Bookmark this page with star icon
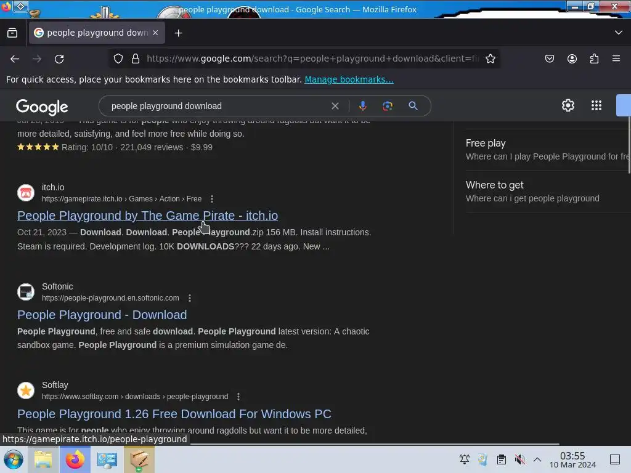 click(490, 59)
